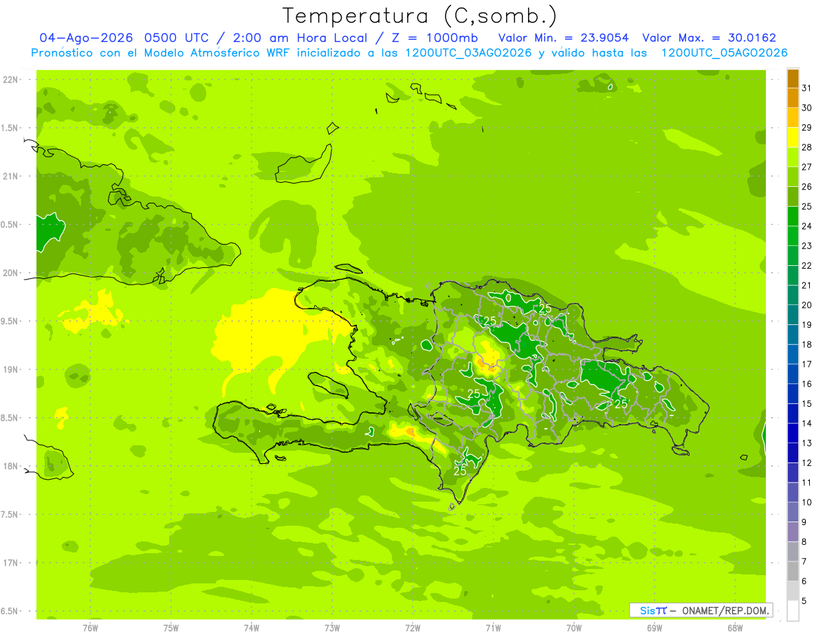Click the colorbar value "30"
Image resolution: width=825 pixels, height=637 pixels.
point(807,108)
